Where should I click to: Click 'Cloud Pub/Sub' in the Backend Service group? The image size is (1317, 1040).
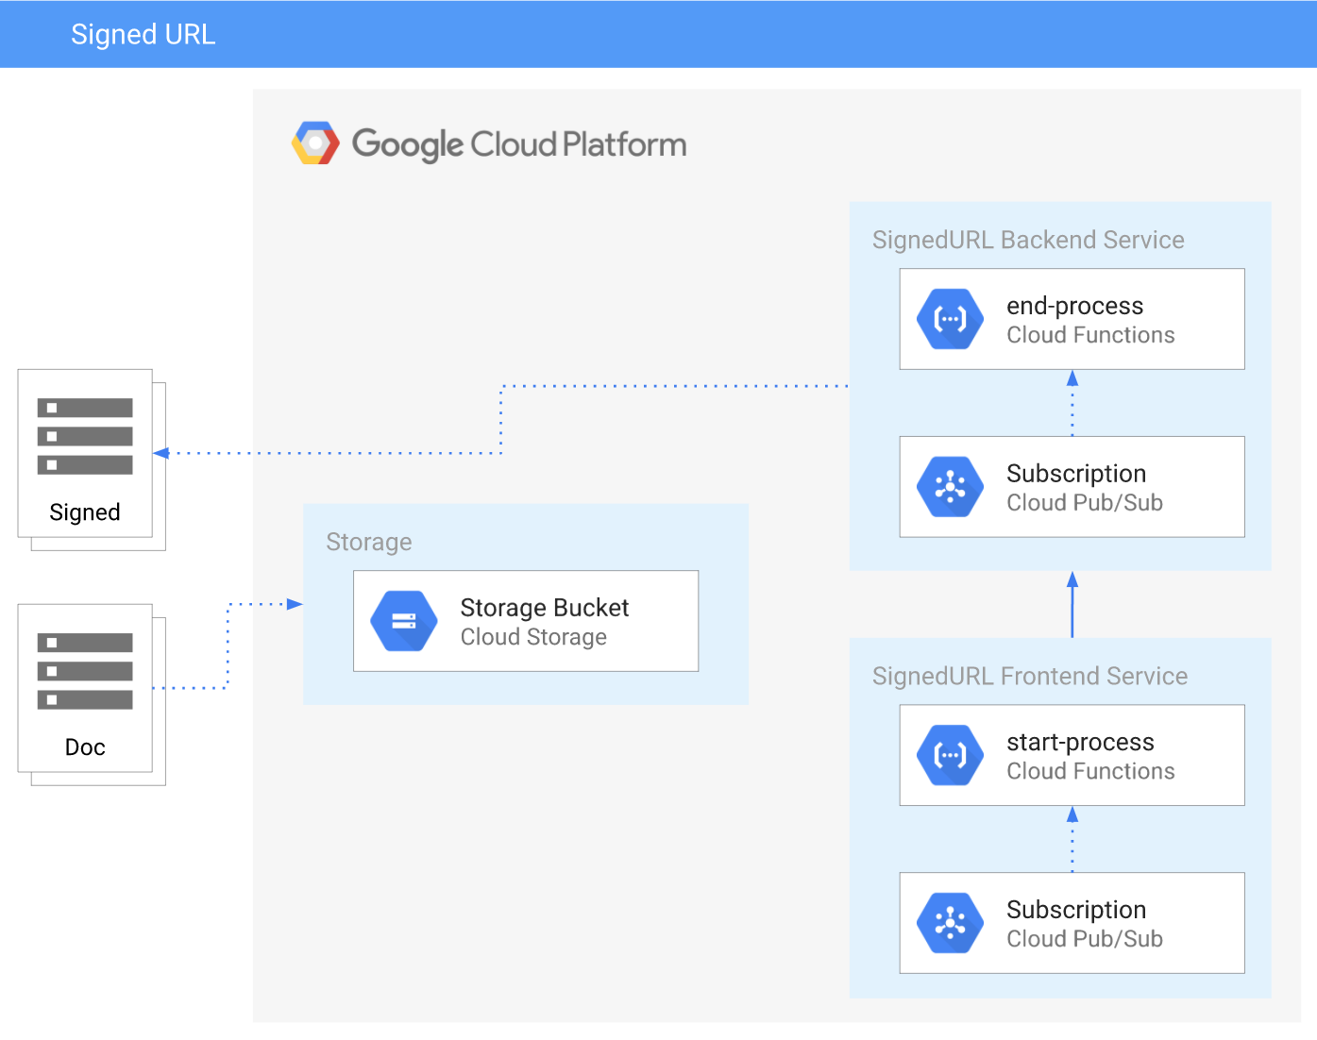pos(1085,503)
